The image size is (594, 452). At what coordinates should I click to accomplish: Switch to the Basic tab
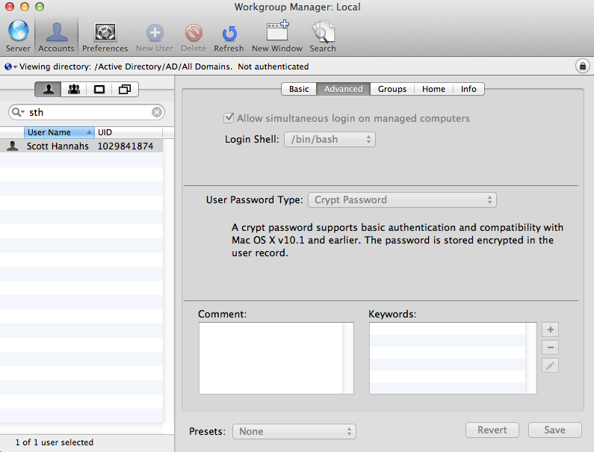299,89
